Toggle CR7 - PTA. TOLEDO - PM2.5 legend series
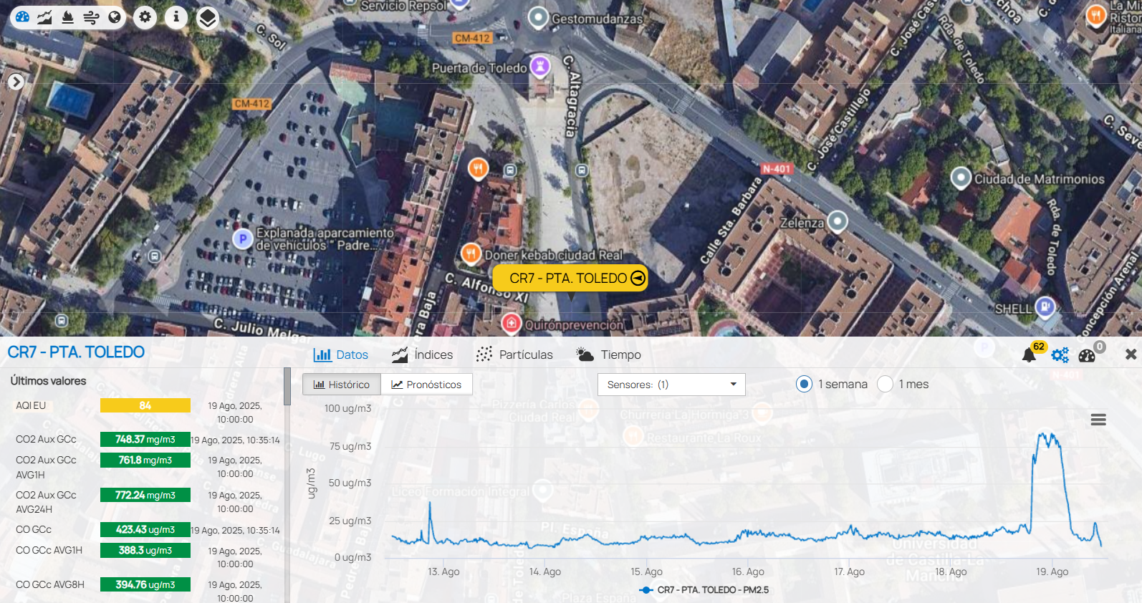 [704, 590]
